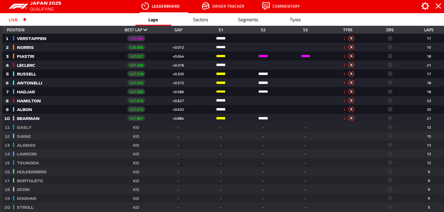This screenshot has height=212, width=444.
Task: Click the GAP column header
Action: [178, 30]
